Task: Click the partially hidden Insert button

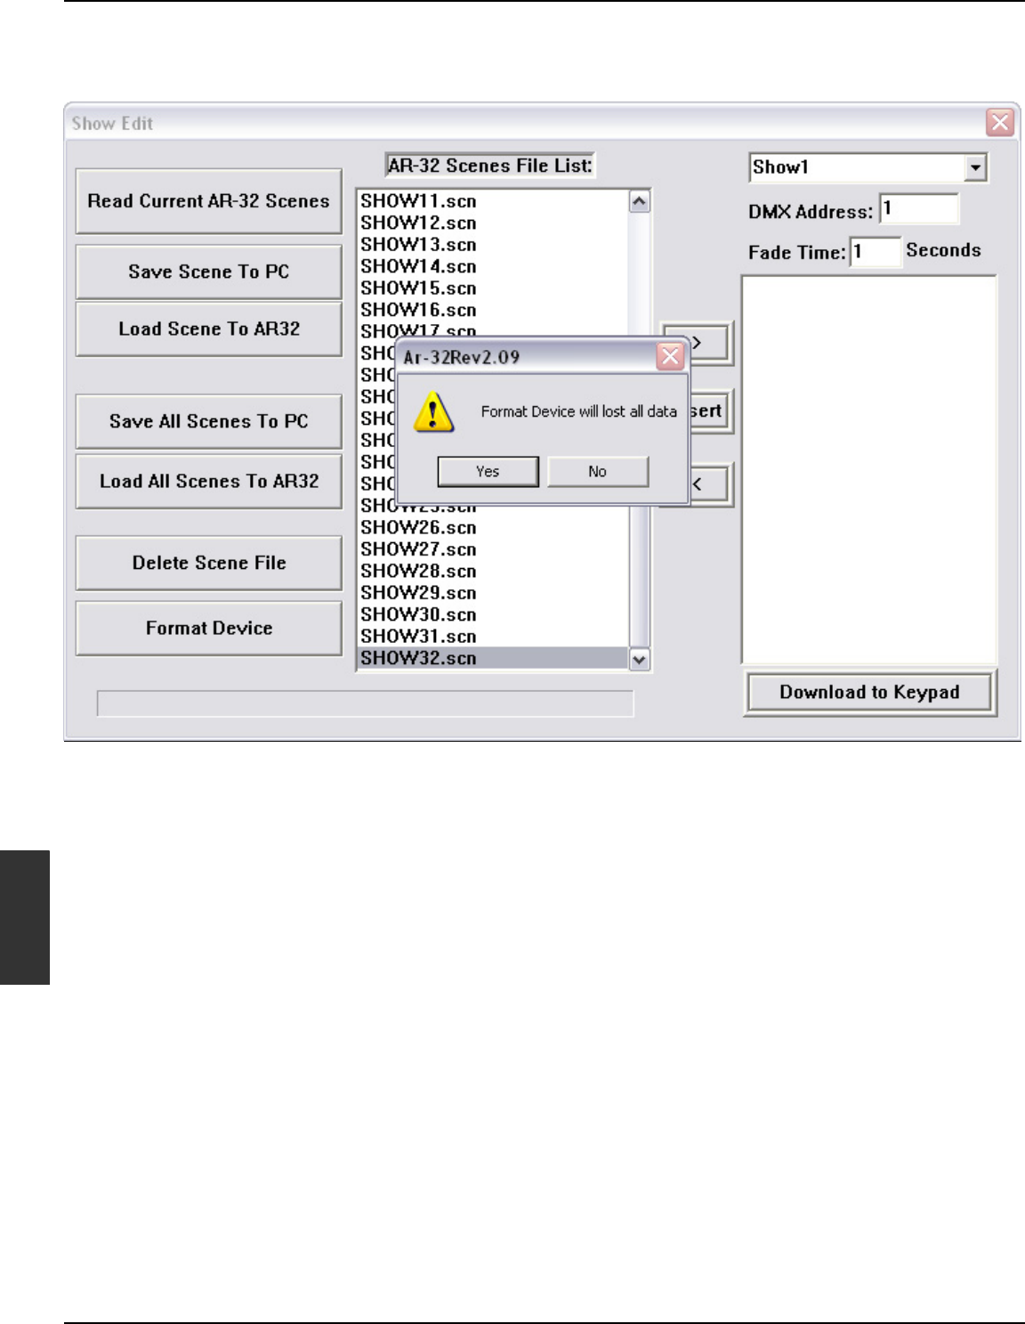Action: click(x=710, y=411)
